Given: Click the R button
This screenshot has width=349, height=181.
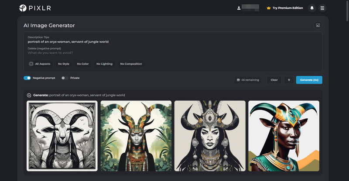Looking at the screenshot, I should 289,80.
